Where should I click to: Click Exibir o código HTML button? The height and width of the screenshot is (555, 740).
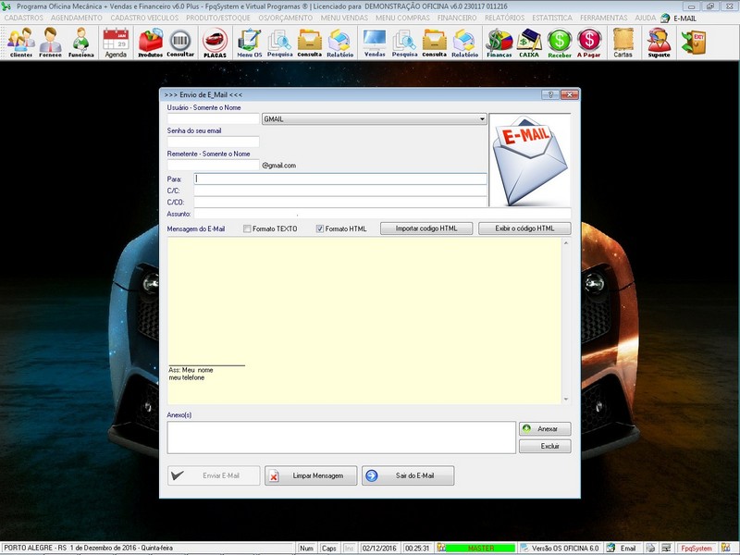click(524, 228)
